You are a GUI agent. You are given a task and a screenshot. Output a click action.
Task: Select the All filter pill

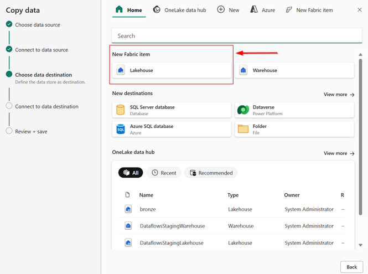(131, 173)
